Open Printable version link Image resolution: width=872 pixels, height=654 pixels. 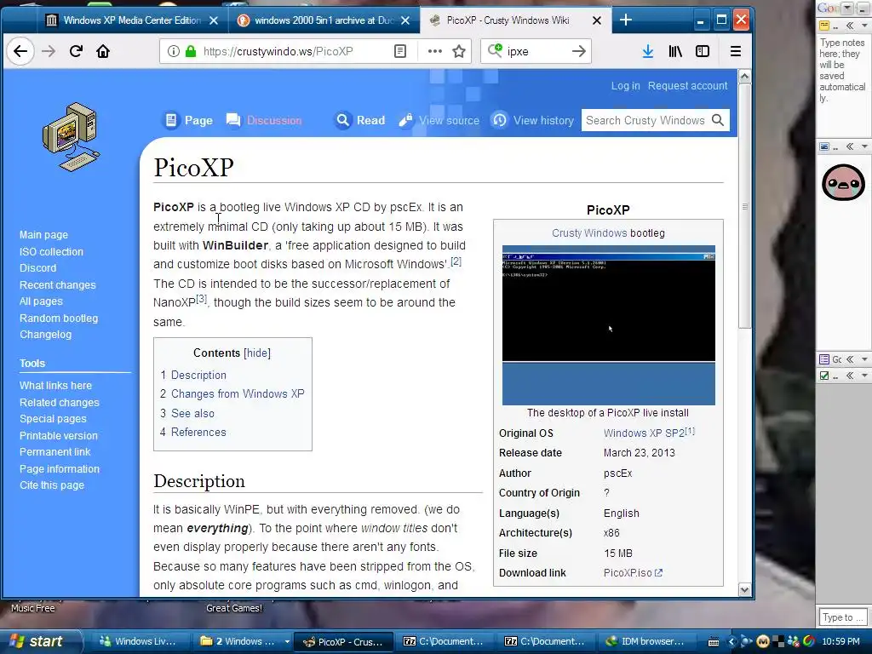pos(59,435)
